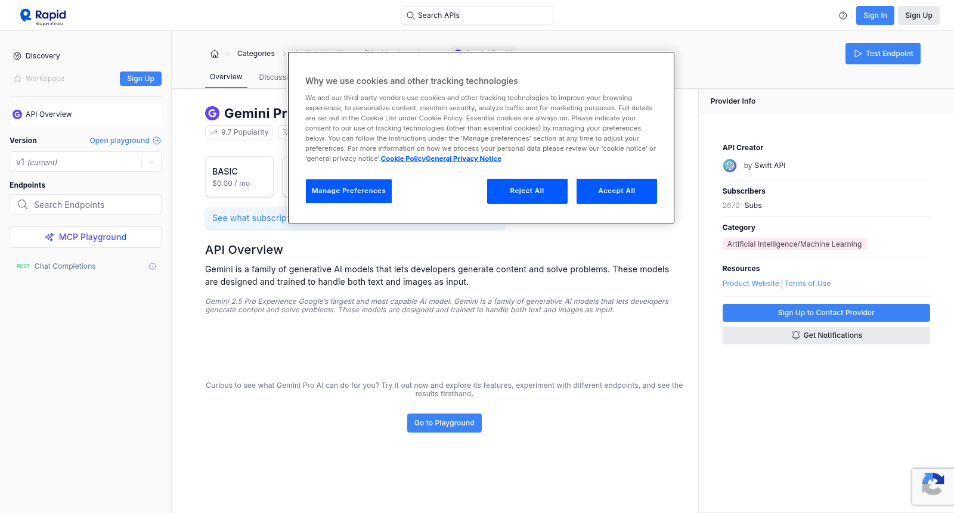Click the Workspace star icon
Screen dimensions: 954x513
coord(17,79)
